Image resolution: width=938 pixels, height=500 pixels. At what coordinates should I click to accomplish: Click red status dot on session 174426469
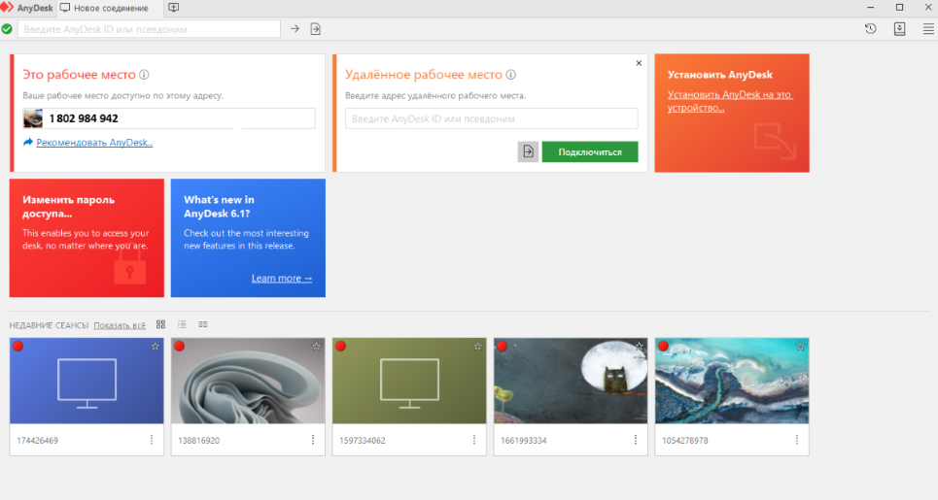[17, 346]
